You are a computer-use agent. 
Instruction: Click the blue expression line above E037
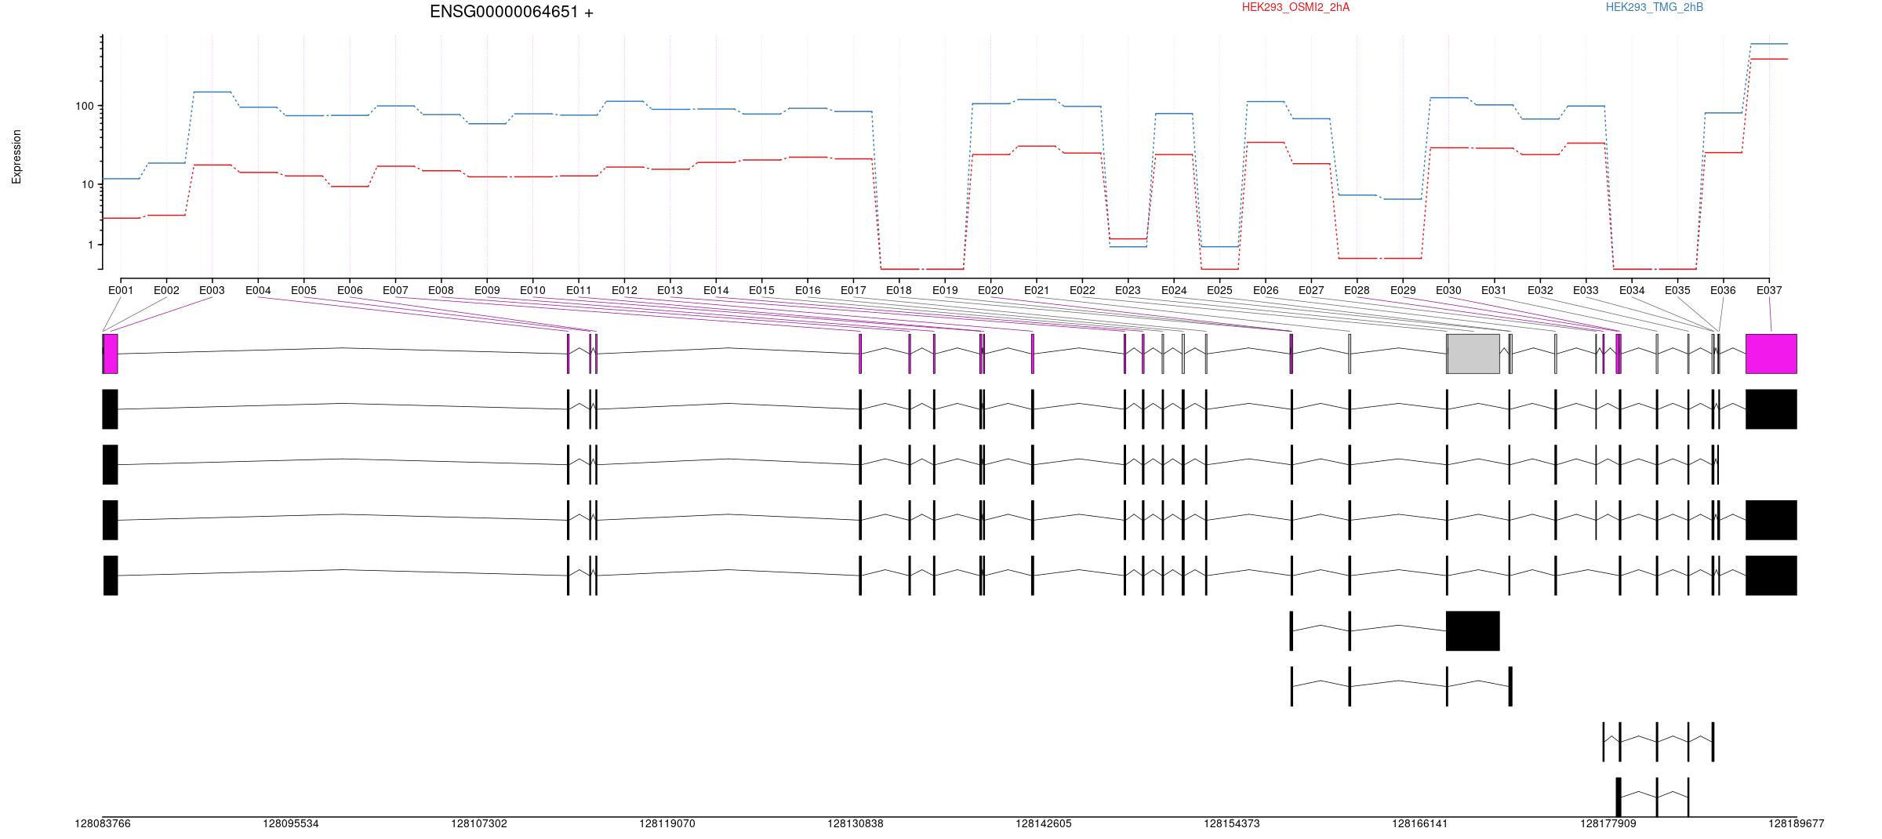1769,44
